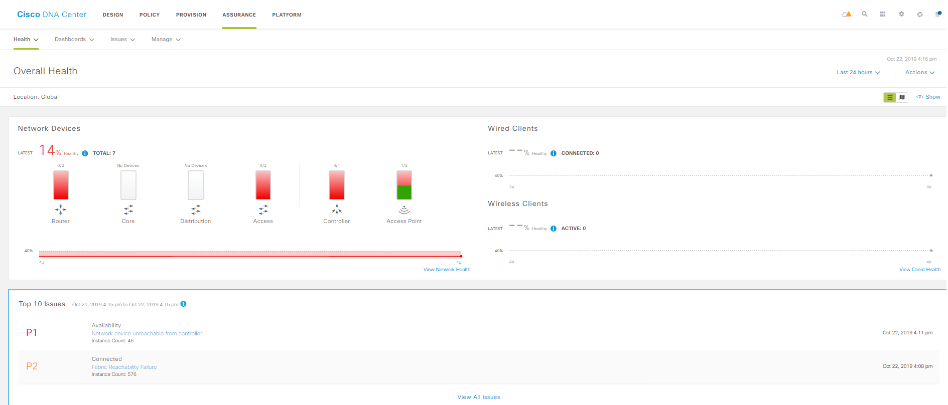Go to the Platform tab
Image resolution: width=948 pixels, height=405 pixels.
[287, 15]
